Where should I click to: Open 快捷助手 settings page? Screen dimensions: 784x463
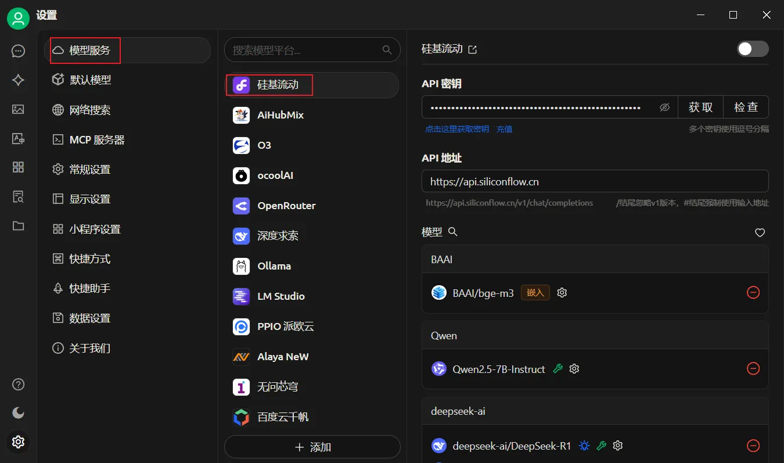[127, 289]
